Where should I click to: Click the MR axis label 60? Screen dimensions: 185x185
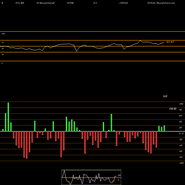(180, 116)
